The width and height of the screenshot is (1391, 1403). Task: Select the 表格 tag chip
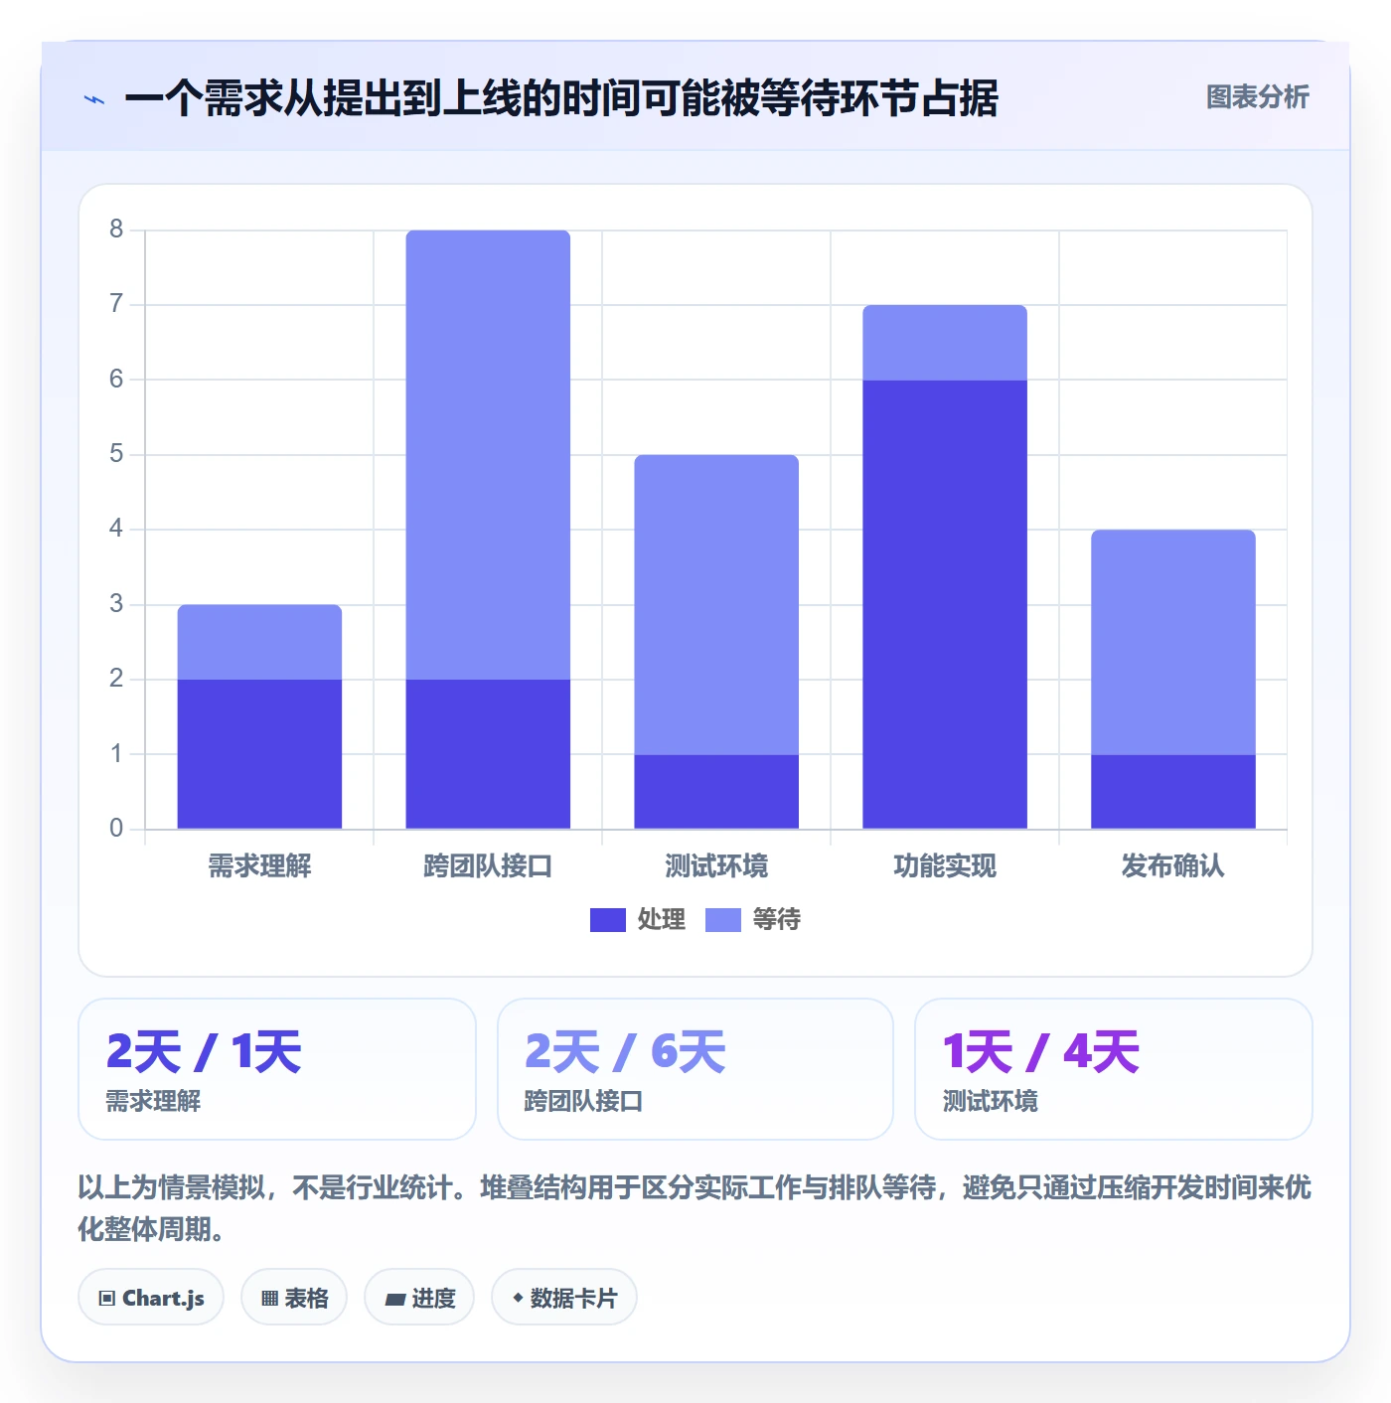pyautogui.click(x=294, y=1298)
